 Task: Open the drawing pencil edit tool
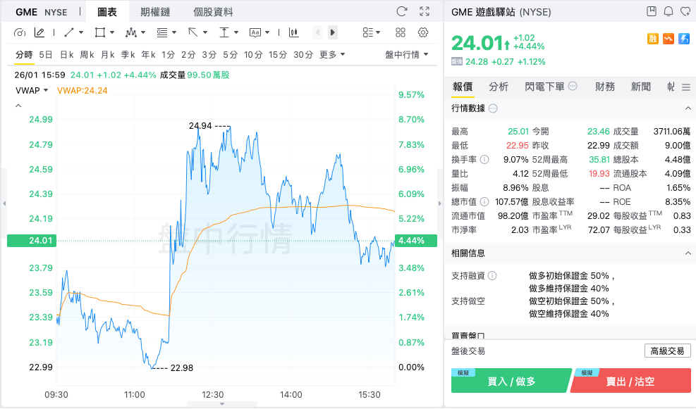pyautogui.click(x=39, y=32)
